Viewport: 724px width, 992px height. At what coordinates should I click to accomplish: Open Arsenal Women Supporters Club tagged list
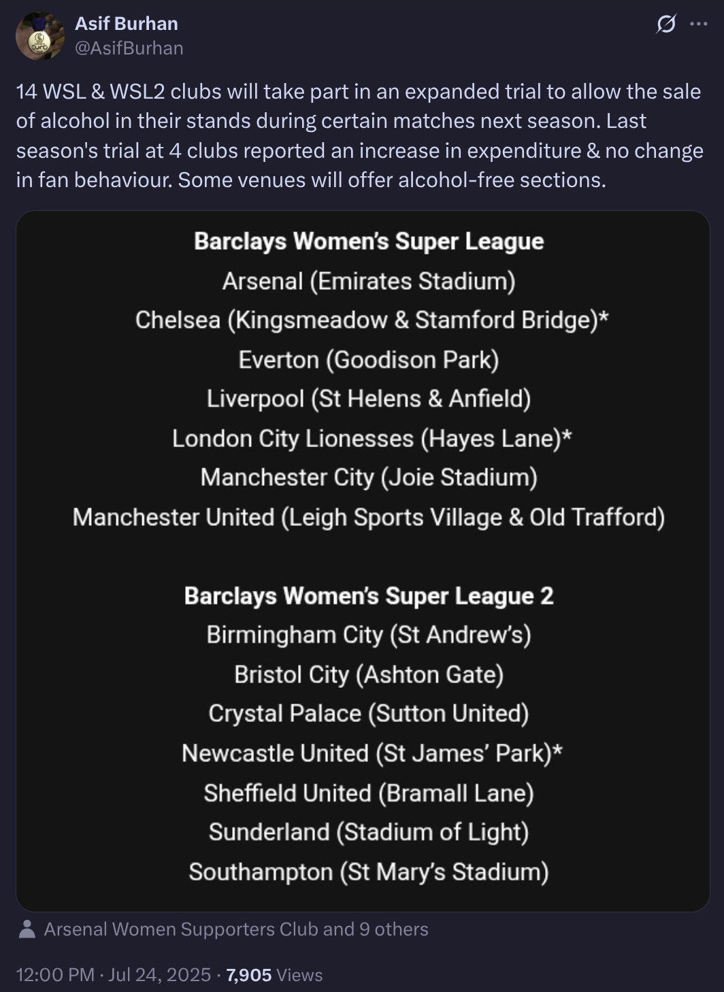[x=236, y=929]
